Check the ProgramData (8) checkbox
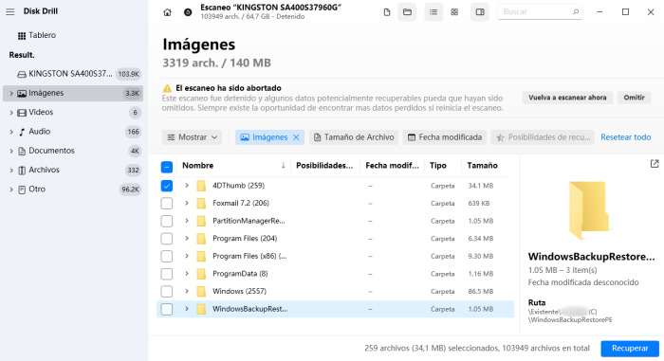Viewport: 664px width, 361px height. point(167,274)
